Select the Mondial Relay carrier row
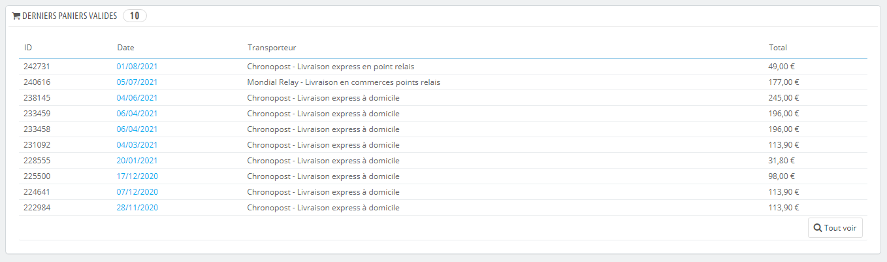The width and height of the screenshot is (887, 262). point(344,82)
